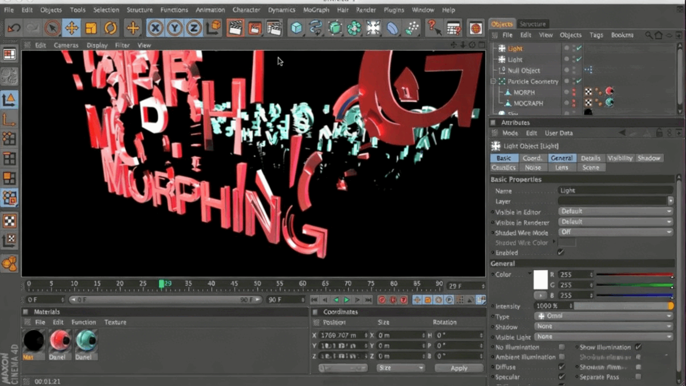Open the light Color swatch
The image size is (686, 386).
tap(540, 280)
